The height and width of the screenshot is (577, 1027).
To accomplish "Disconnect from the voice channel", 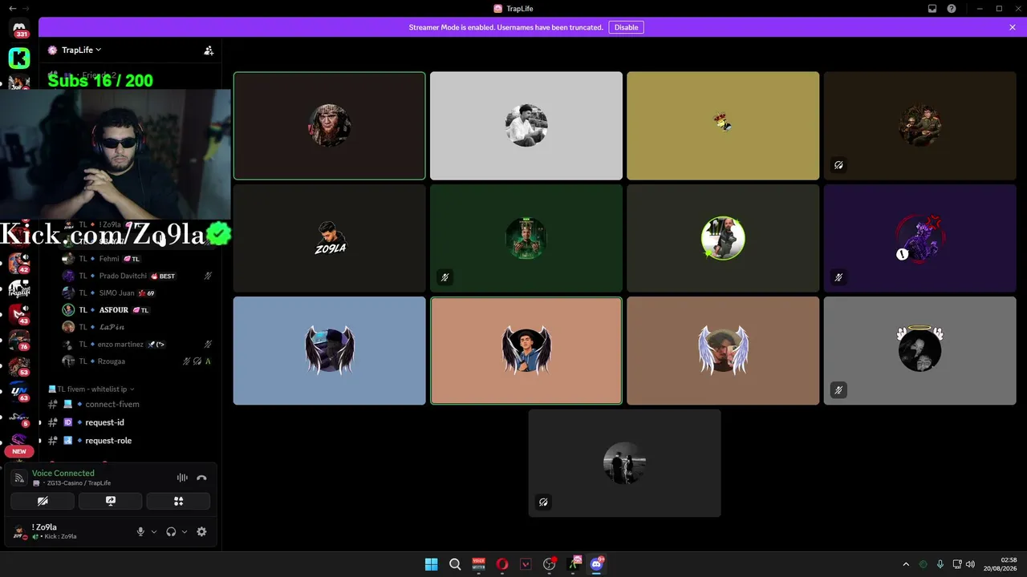I will [201, 478].
